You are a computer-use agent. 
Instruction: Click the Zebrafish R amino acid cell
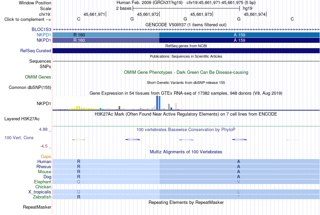(78, 197)
